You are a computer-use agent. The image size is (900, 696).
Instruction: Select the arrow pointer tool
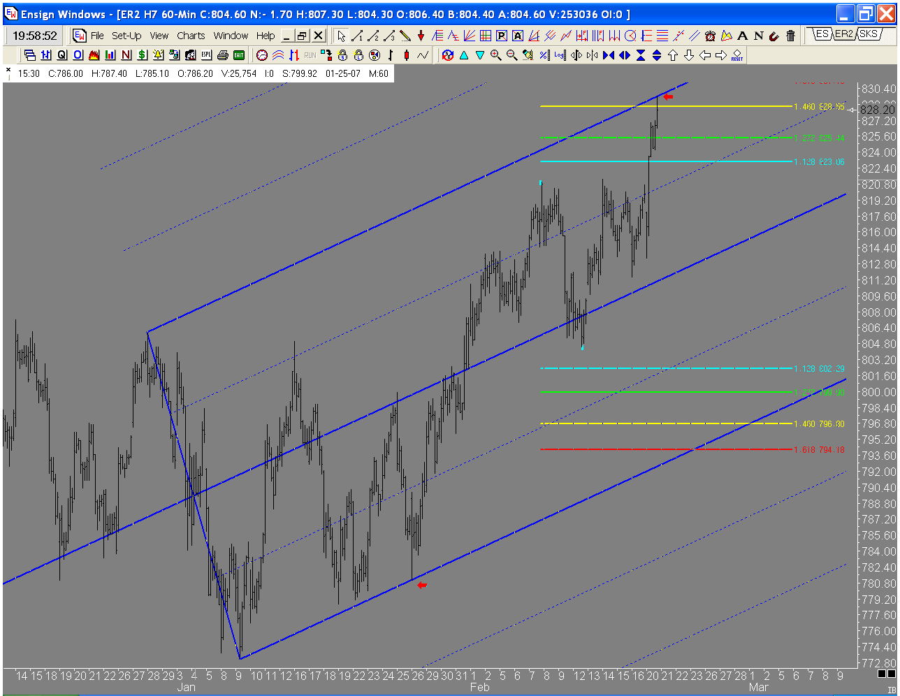point(341,36)
